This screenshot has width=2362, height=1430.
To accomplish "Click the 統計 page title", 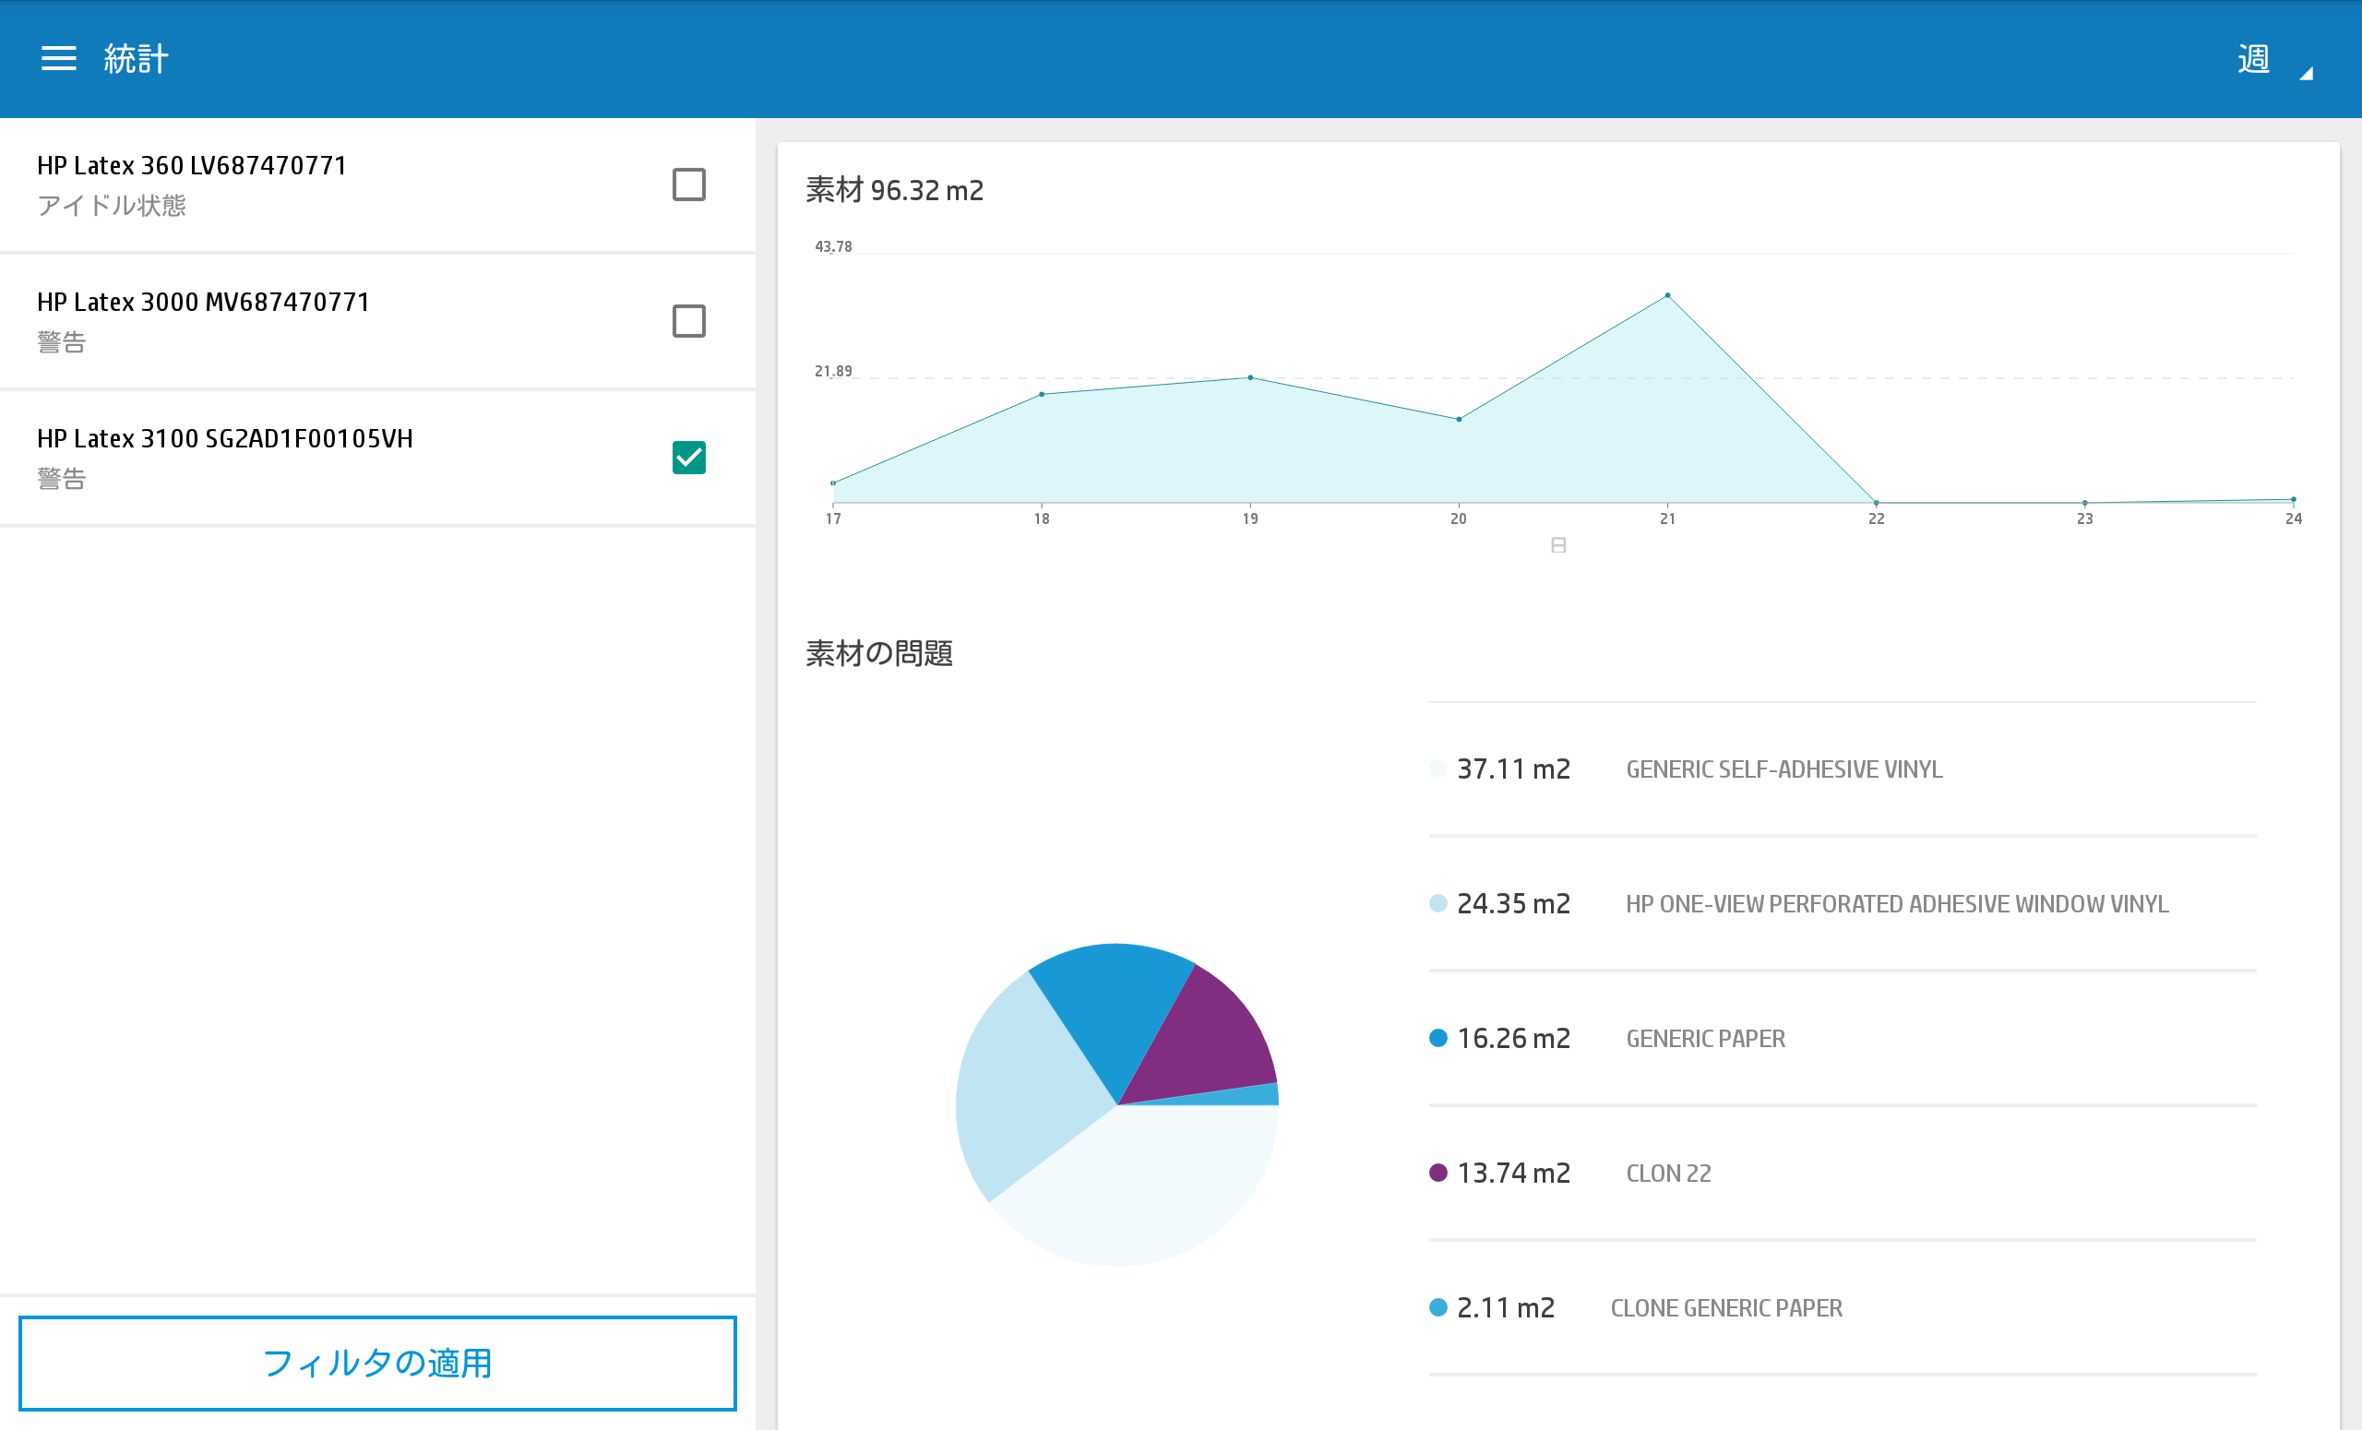I will [137, 58].
